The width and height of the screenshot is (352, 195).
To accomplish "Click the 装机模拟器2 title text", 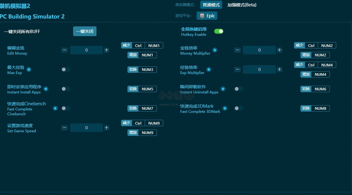I will tap(15, 6).
